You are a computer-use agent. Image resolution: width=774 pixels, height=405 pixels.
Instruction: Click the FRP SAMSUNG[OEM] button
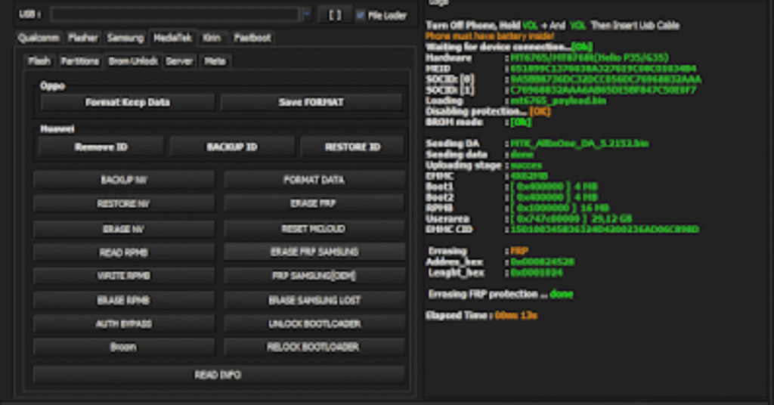314,276
